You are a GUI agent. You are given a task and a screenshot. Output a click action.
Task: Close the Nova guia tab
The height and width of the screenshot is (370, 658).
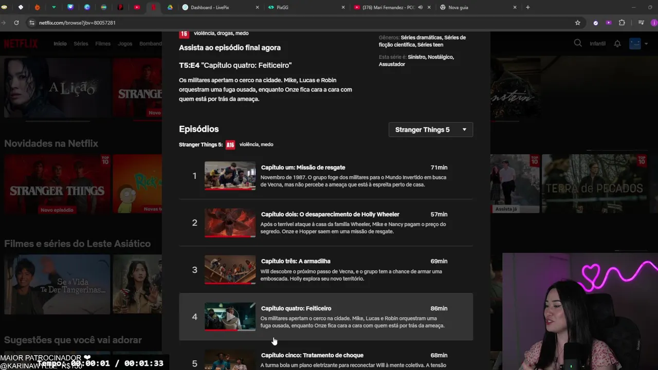pyautogui.click(x=515, y=7)
